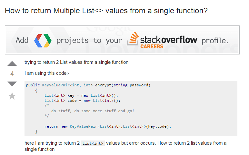Click the "List<int> code" declaration line

click(82, 101)
